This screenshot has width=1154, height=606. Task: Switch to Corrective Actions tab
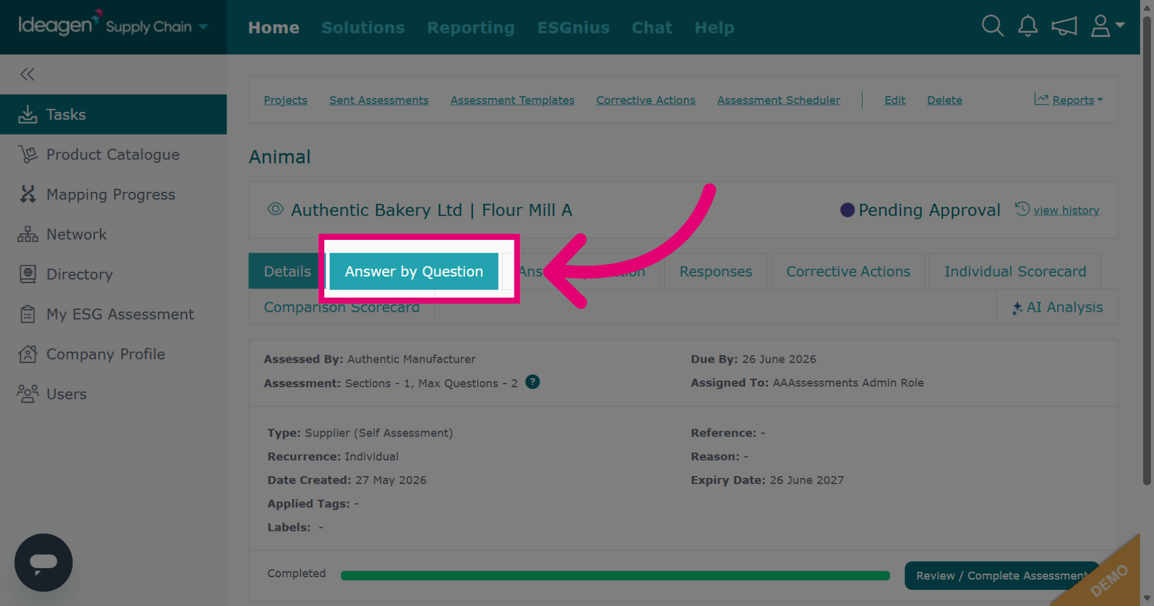point(848,271)
